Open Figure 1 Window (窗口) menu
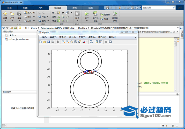Screen dimensions: 185x129 102,37
